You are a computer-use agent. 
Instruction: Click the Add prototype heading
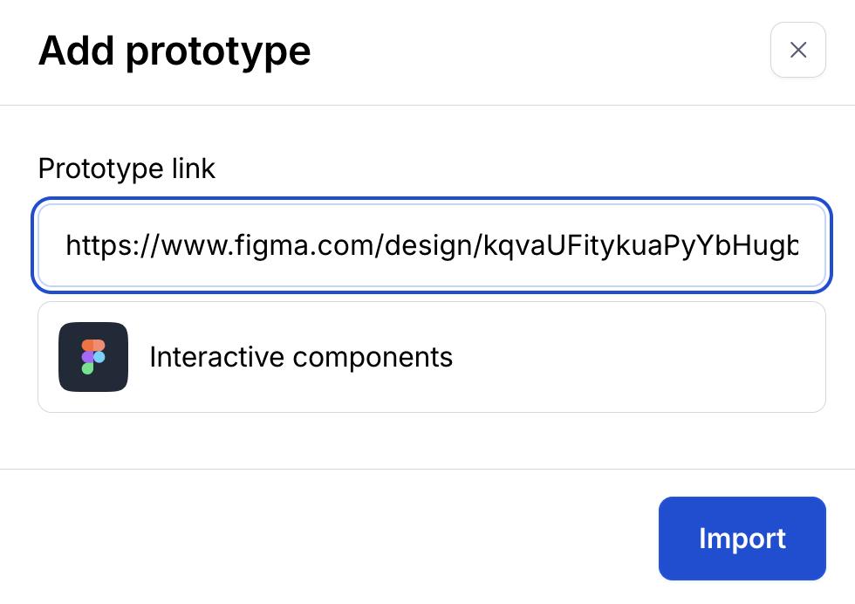click(174, 51)
